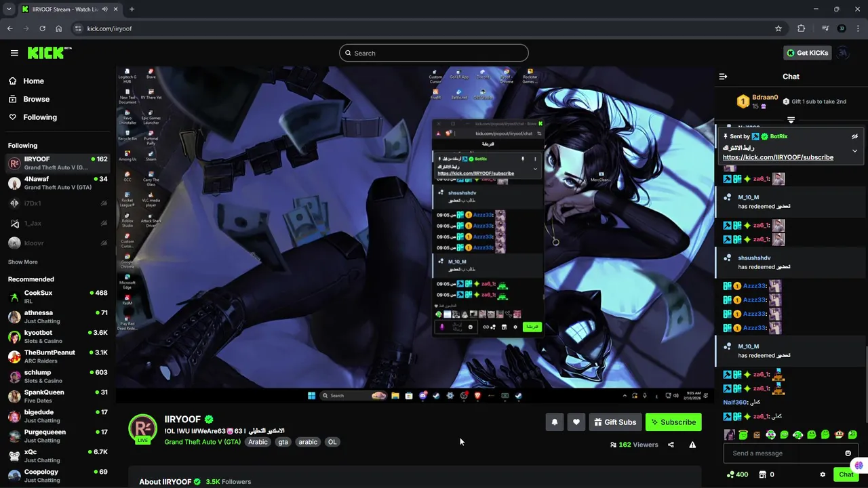Open emoji picker in chat input
Screen dimensions: 868x488
[x=848, y=453]
